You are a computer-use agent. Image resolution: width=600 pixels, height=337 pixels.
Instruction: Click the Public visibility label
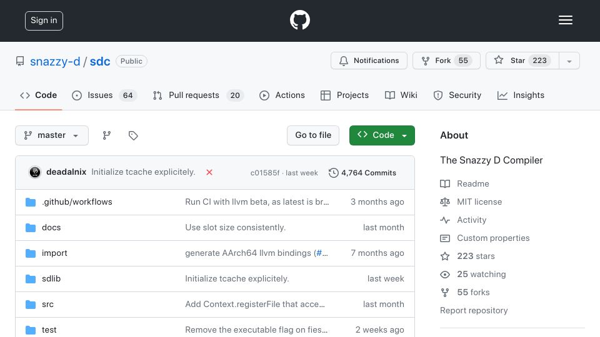[x=131, y=61]
